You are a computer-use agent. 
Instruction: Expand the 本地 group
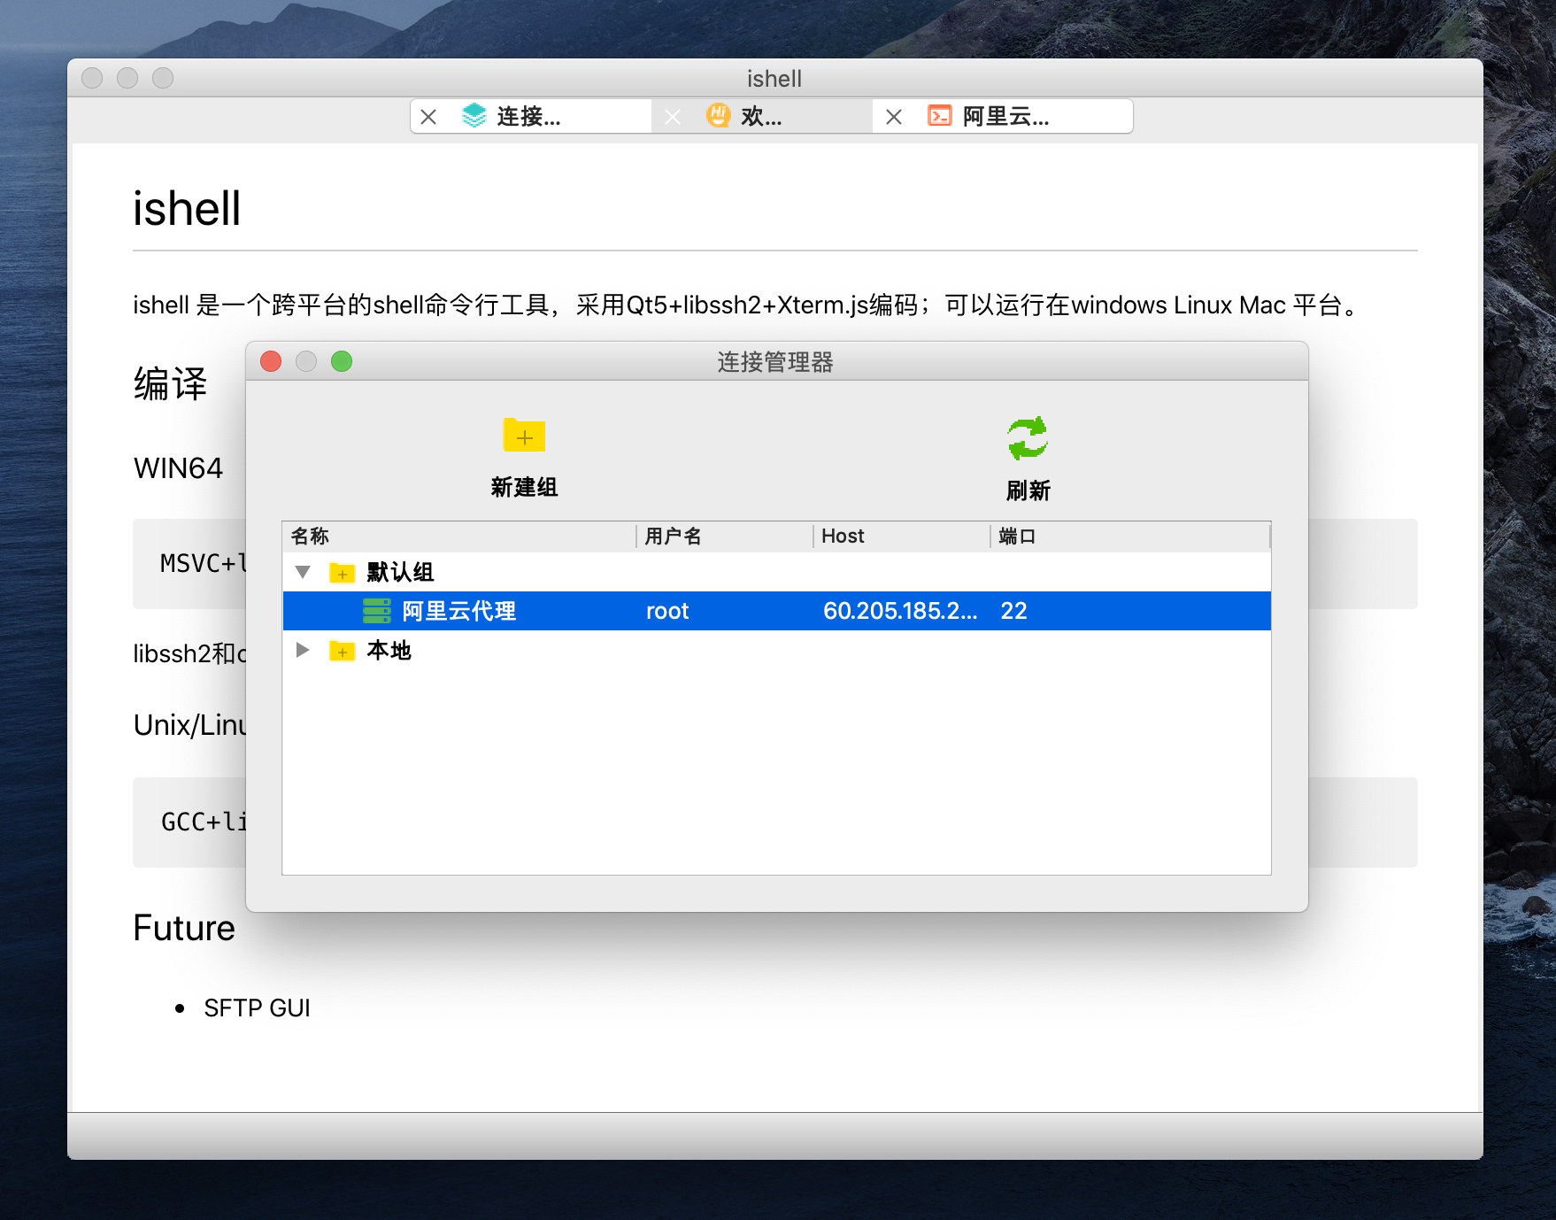tap(304, 651)
